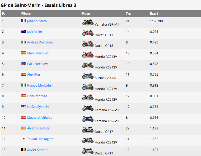Open the Andrea Dovizioso link
Viewport: 201px width, 156px height.
[x=40, y=42]
